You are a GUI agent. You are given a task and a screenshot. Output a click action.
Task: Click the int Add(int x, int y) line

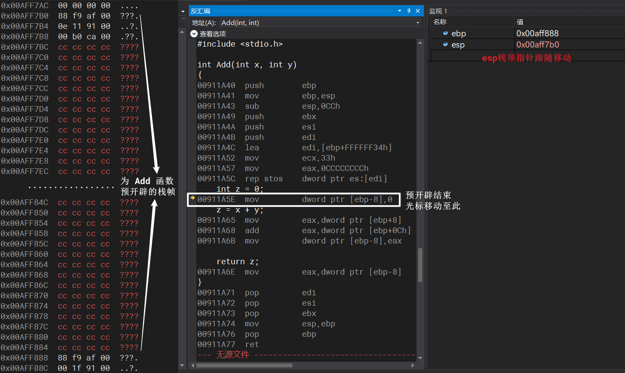click(x=247, y=65)
